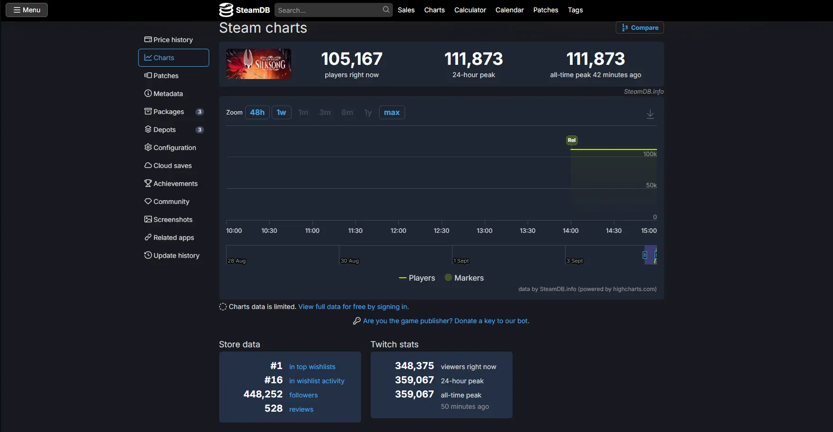Set chart zoom to 1w
833x432 pixels.
click(281, 113)
